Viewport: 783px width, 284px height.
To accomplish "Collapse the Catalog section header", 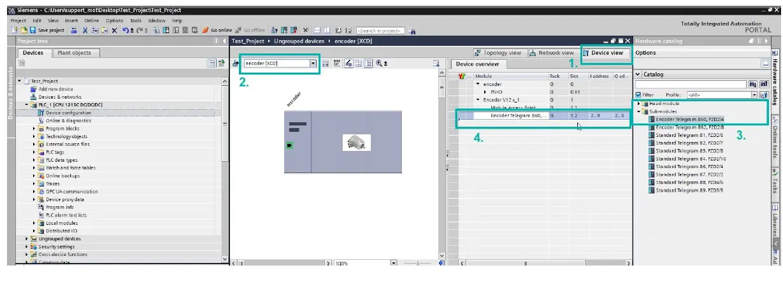I will tap(638, 74).
